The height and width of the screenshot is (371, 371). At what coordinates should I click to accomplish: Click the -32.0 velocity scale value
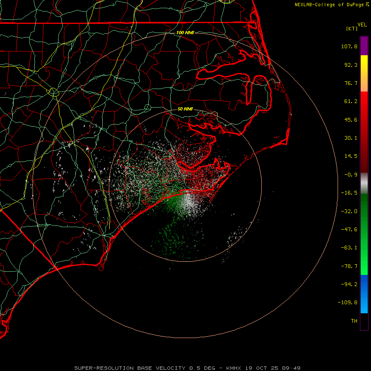click(x=349, y=211)
